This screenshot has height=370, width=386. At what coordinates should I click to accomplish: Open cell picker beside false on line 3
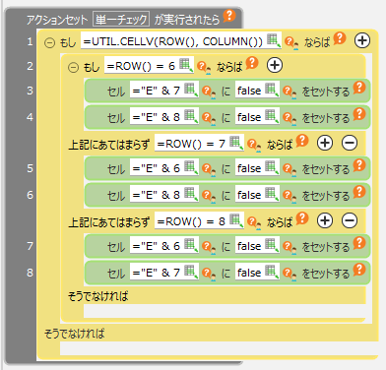click(272, 90)
